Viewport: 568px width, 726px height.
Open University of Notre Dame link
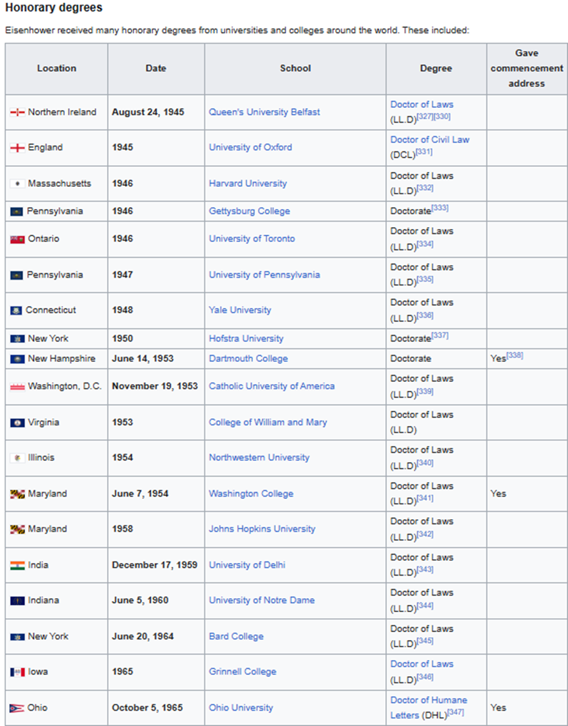[262, 600]
